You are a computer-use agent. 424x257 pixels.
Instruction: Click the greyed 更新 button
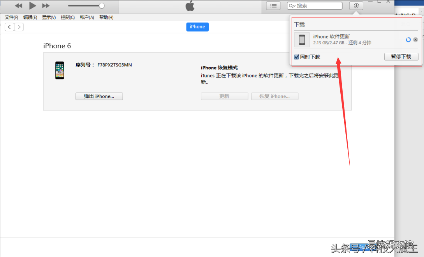(224, 96)
